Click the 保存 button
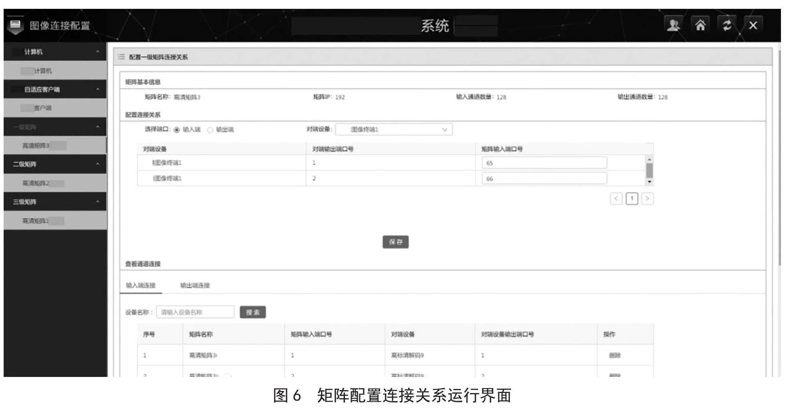 click(396, 242)
